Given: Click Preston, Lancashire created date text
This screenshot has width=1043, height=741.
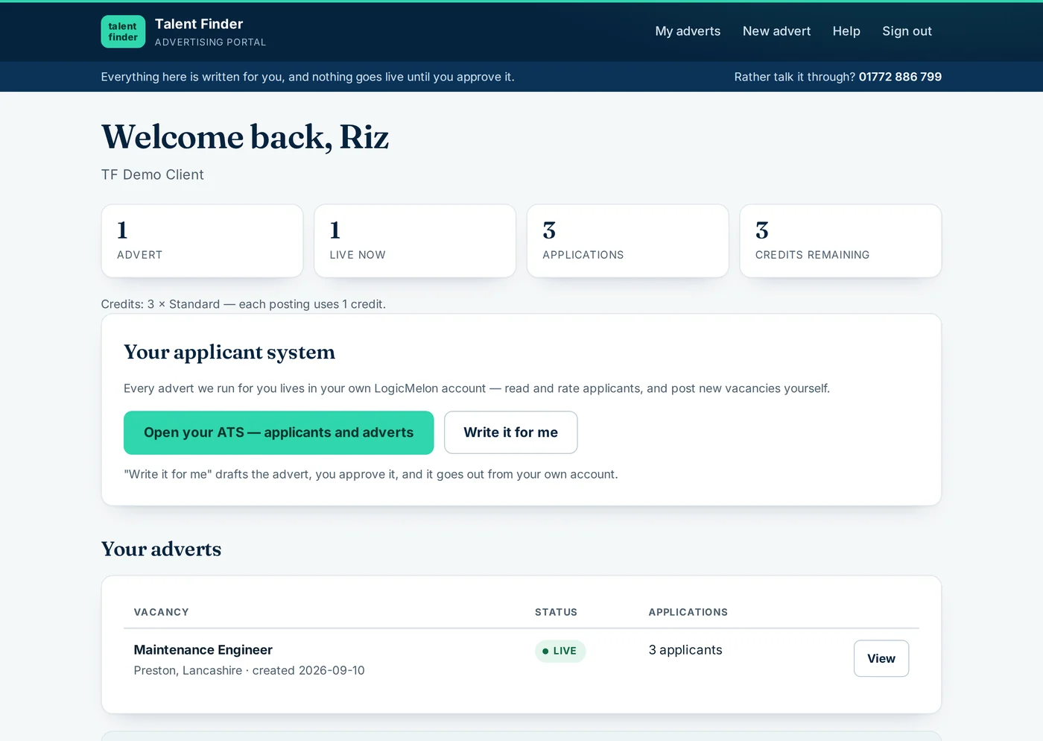Looking at the screenshot, I should [250, 670].
